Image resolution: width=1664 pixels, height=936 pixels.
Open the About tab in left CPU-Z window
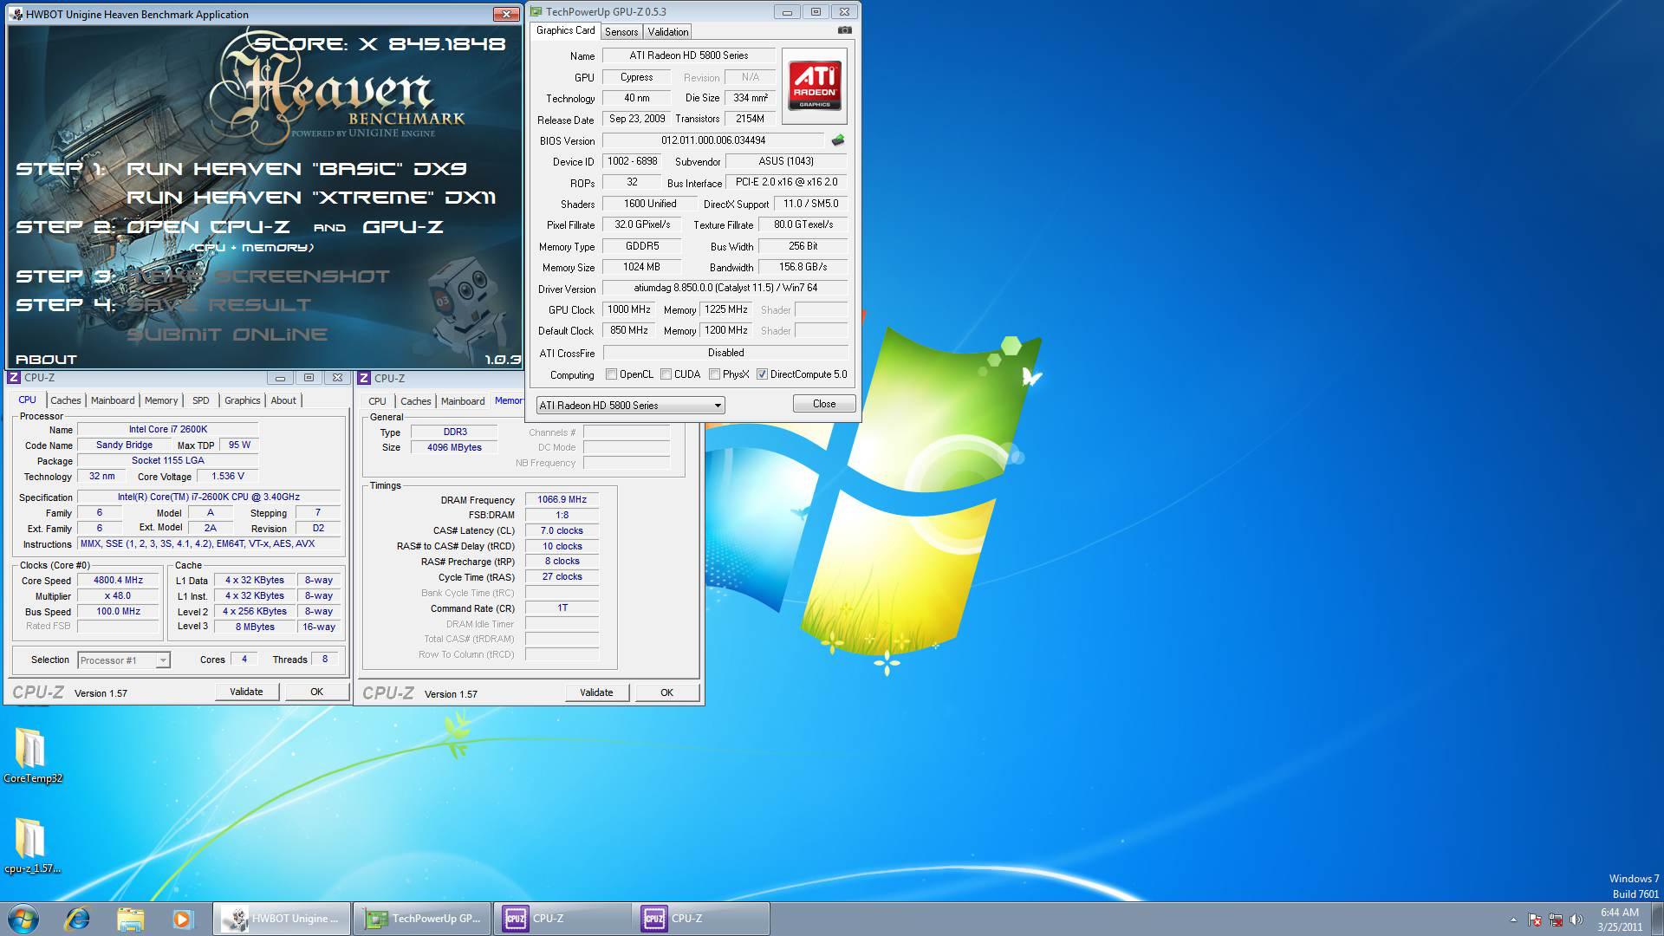coord(283,400)
